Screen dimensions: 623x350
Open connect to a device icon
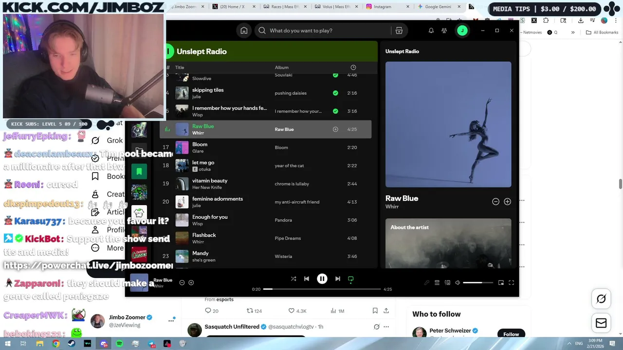[447, 282]
